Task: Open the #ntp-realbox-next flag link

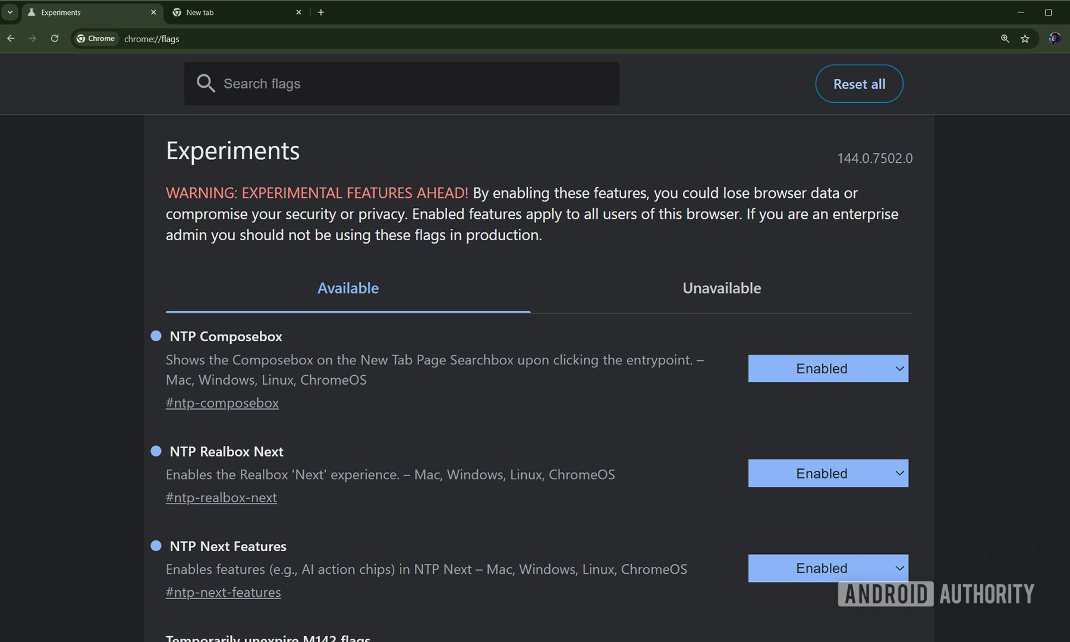Action: 221,498
